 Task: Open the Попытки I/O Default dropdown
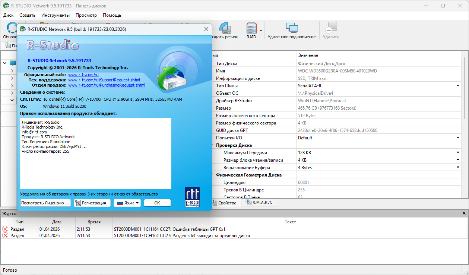458,138
